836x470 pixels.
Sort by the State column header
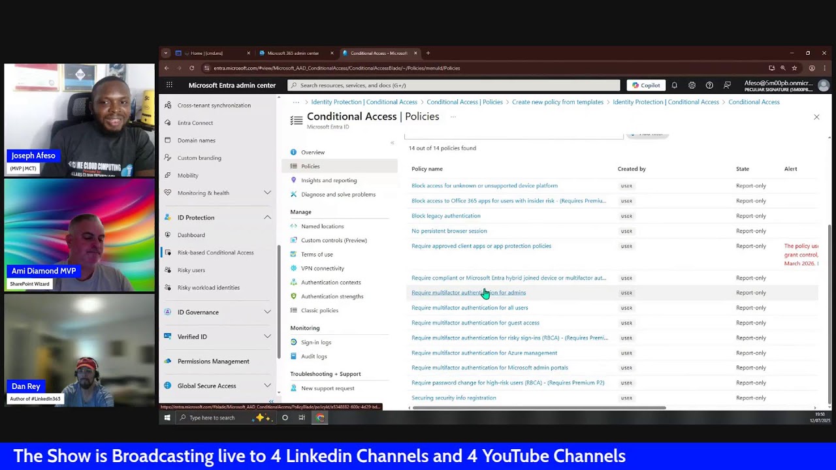pyautogui.click(x=743, y=169)
